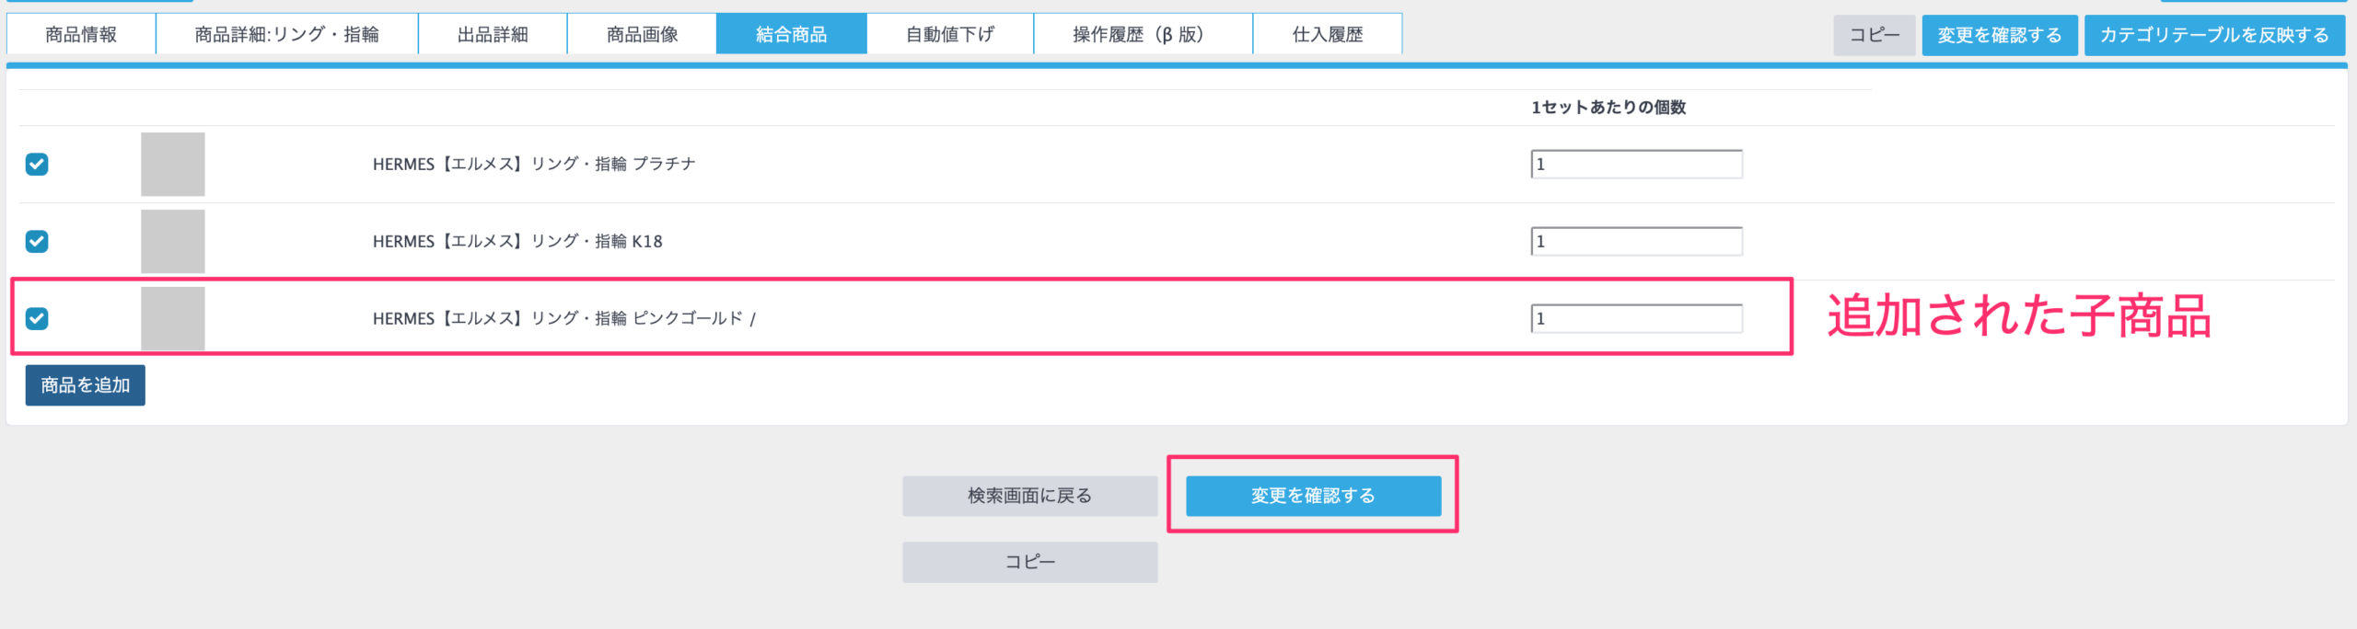Click 検索画面に戻る button
Screen dimensions: 2357x629
[1029, 496]
